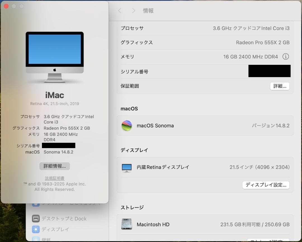The height and width of the screenshot is (242, 302).
Task: Click Apple copyright text in About window
Action: 55,187
